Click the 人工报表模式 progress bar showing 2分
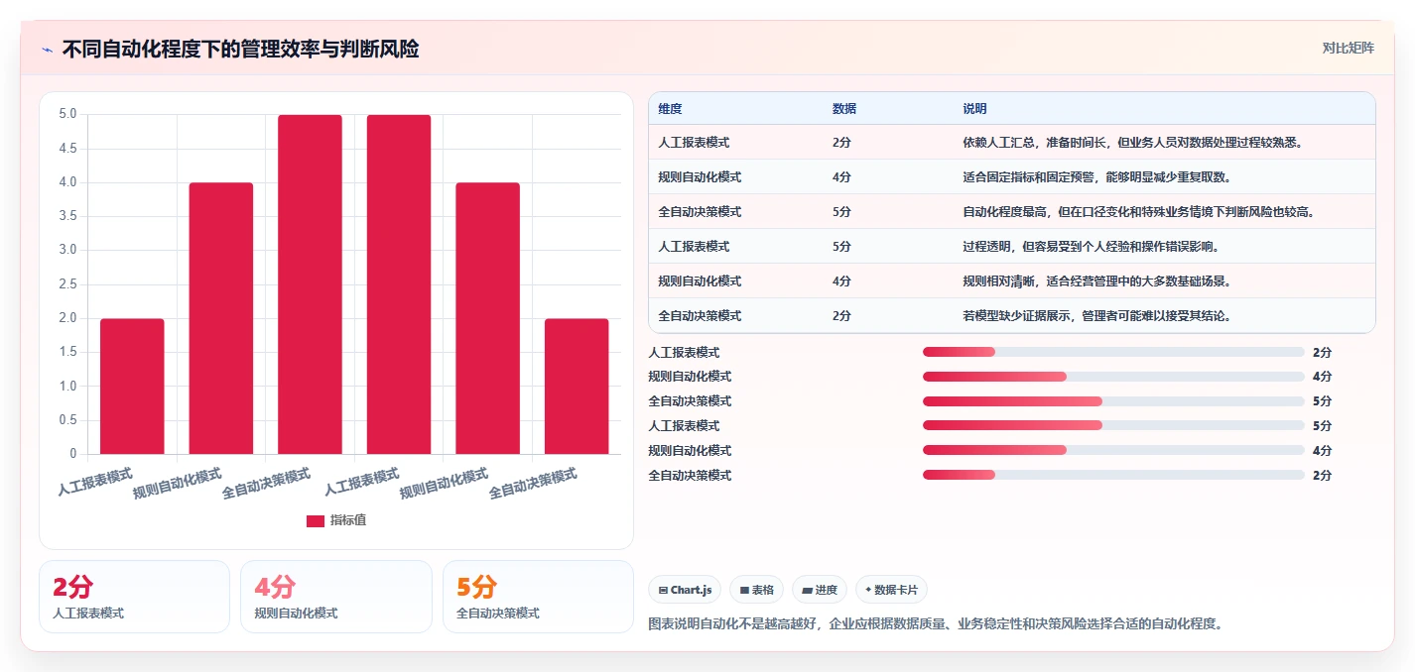 coord(1113,352)
